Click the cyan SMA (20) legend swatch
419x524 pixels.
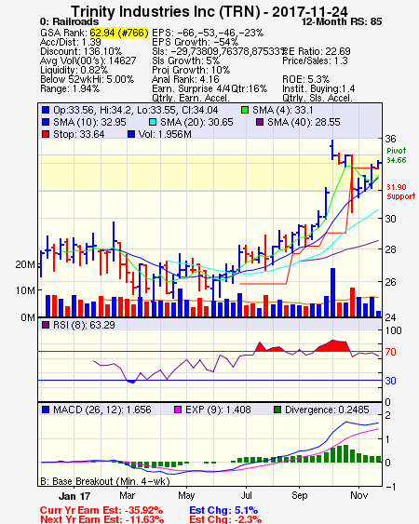point(153,122)
